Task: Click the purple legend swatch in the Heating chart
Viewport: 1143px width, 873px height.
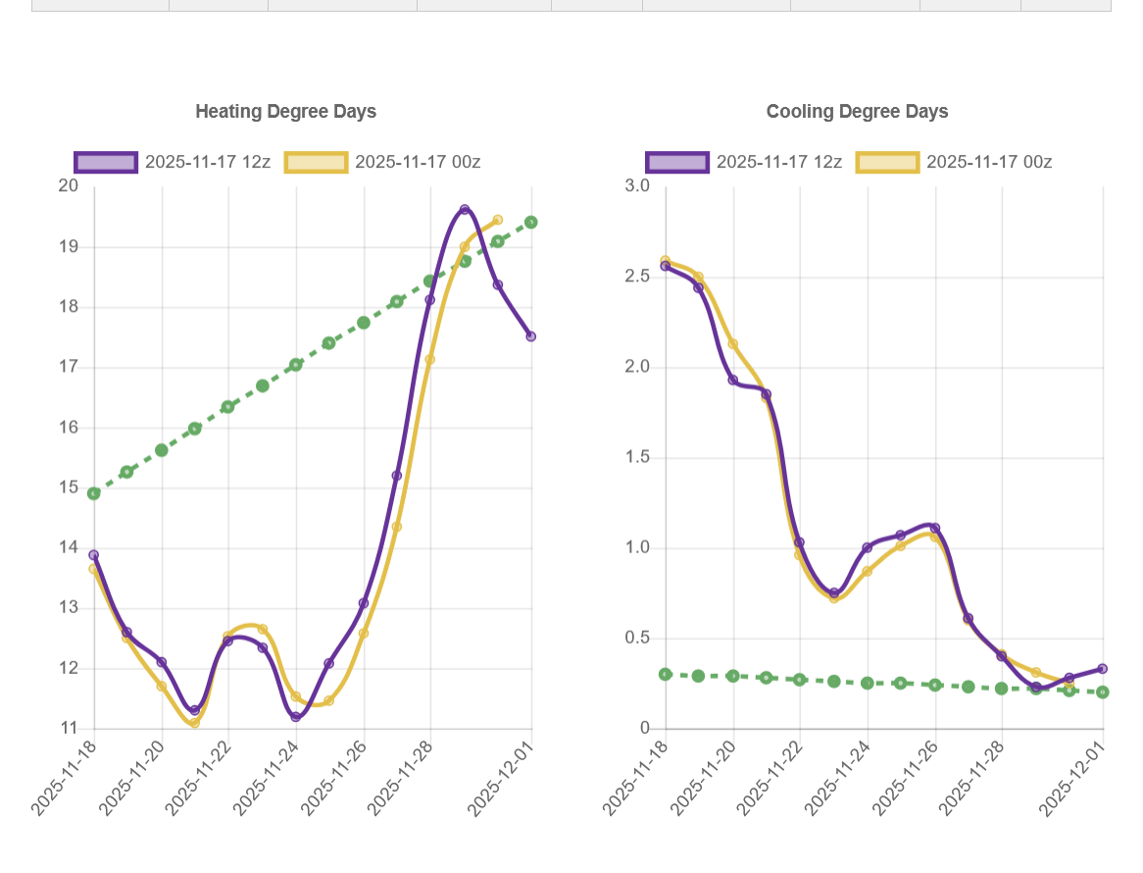Action: point(106,162)
